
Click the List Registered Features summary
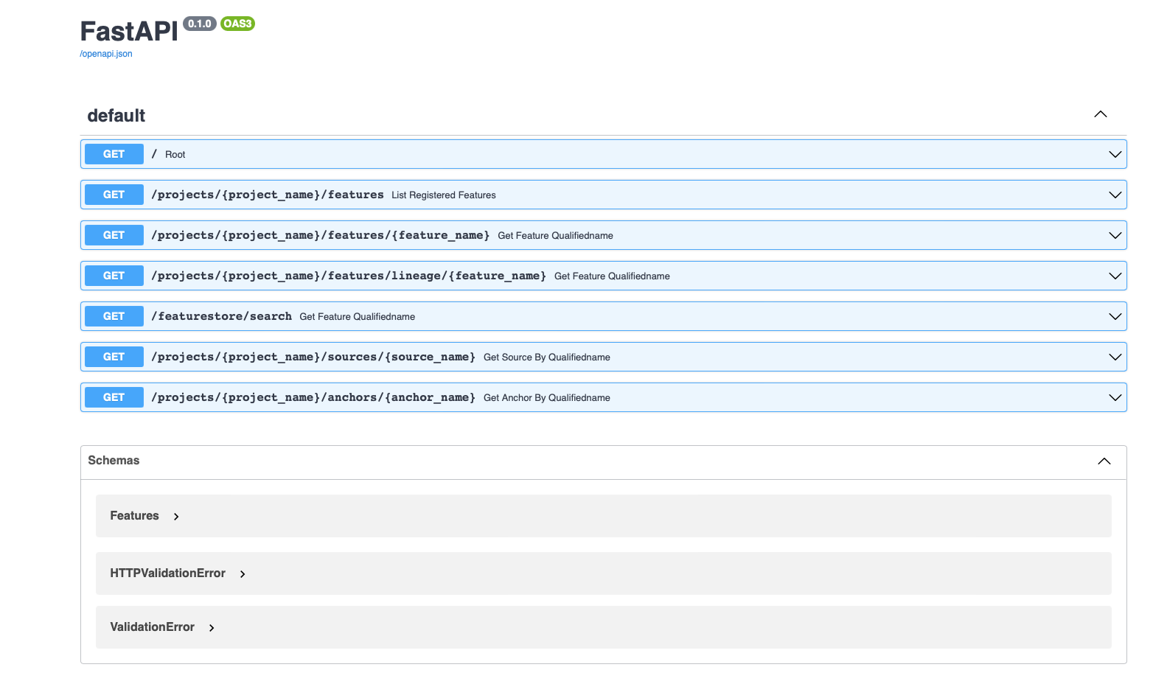pos(444,195)
